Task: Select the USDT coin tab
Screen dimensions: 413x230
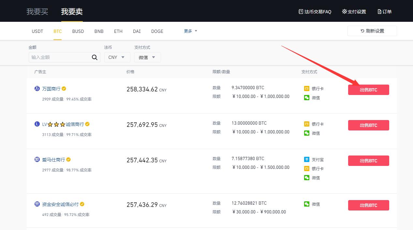Action: coord(37,31)
